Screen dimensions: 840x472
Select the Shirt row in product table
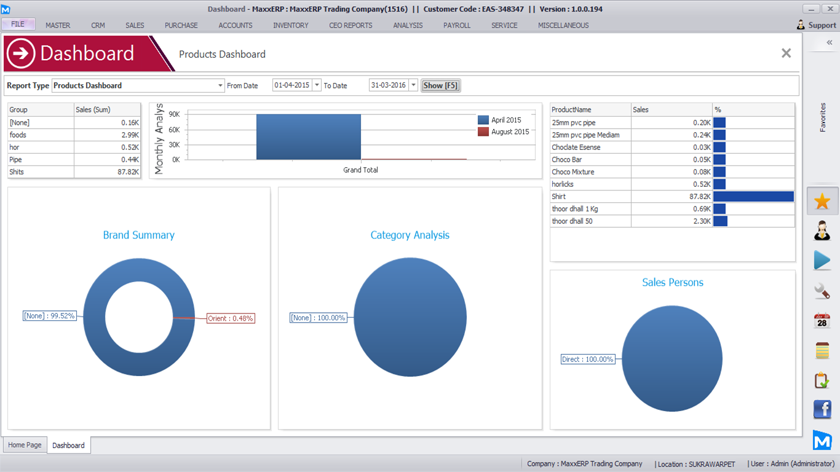[x=590, y=197]
